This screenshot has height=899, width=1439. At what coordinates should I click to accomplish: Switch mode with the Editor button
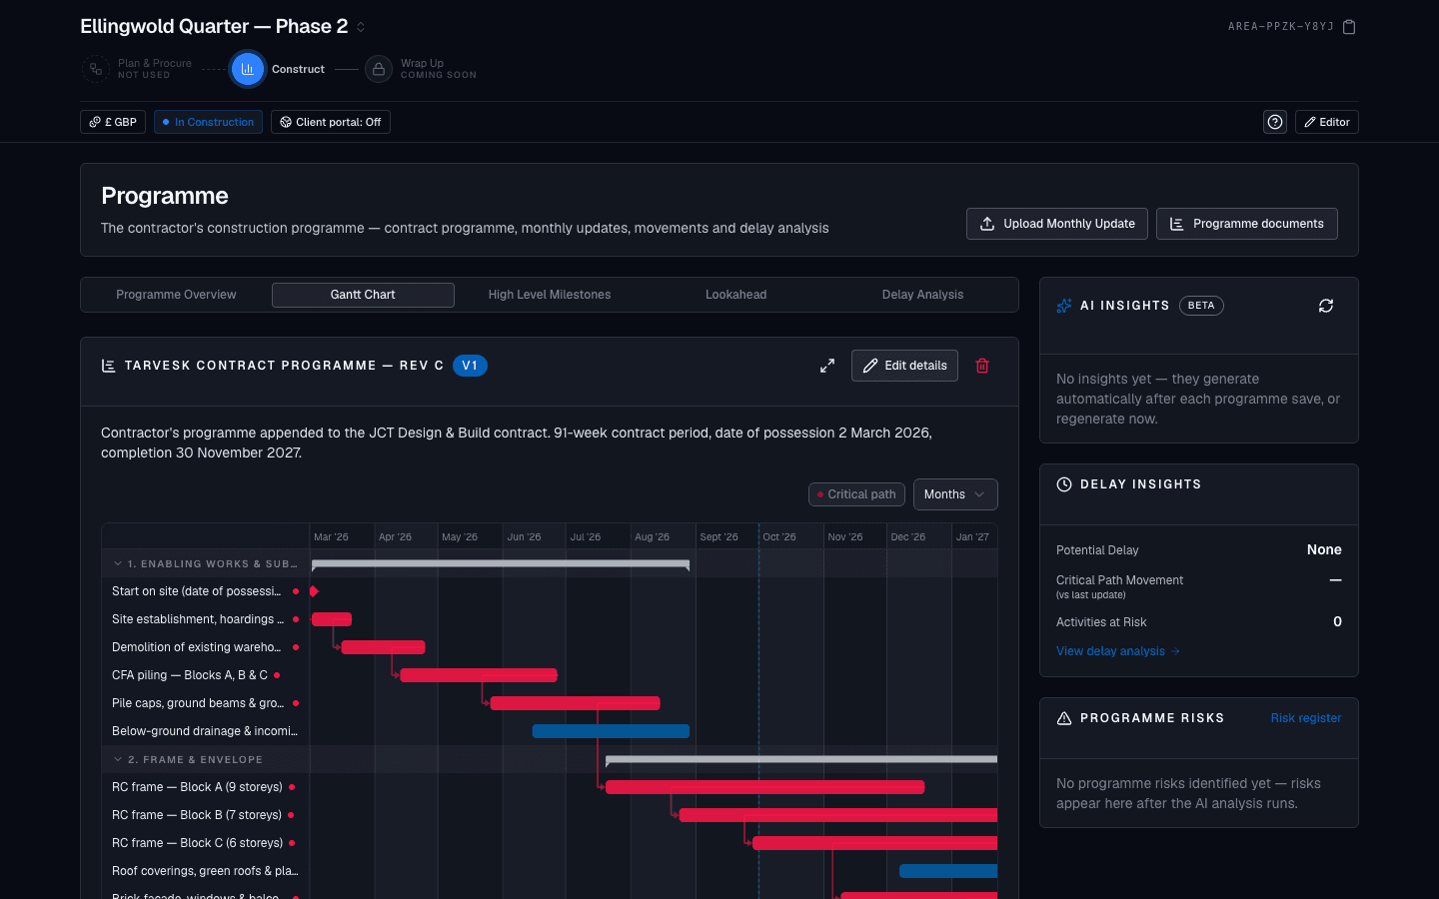1327,122
